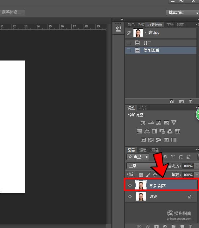The width and height of the screenshot is (199, 228).
Task: Create new document from current history state
Action: coord(171,102)
